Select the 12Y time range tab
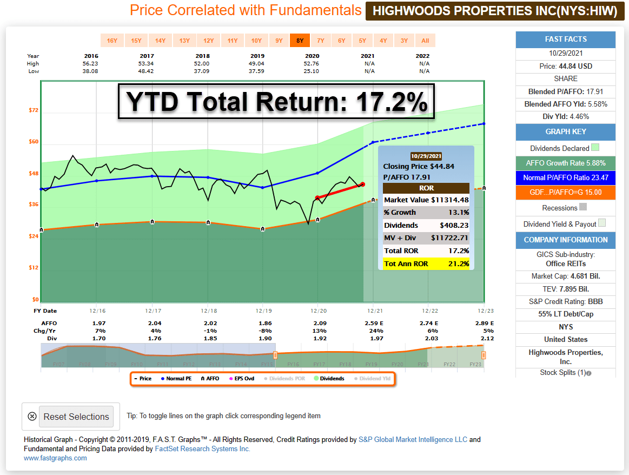 (x=209, y=41)
